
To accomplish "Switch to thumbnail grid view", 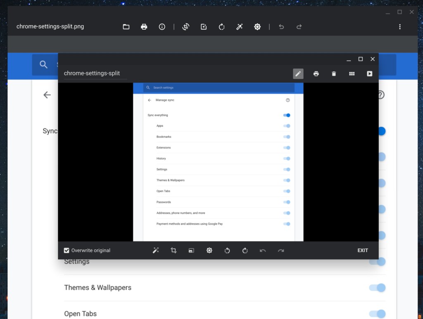I will pos(352,73).
